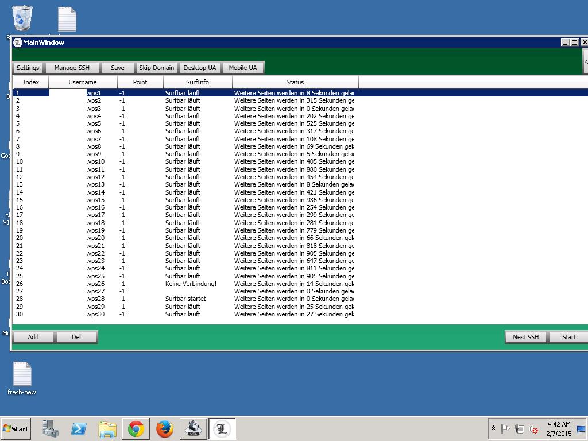Click index 13 in the list
This screenshot has height=441, width=588.
click(x=20, y=184)
